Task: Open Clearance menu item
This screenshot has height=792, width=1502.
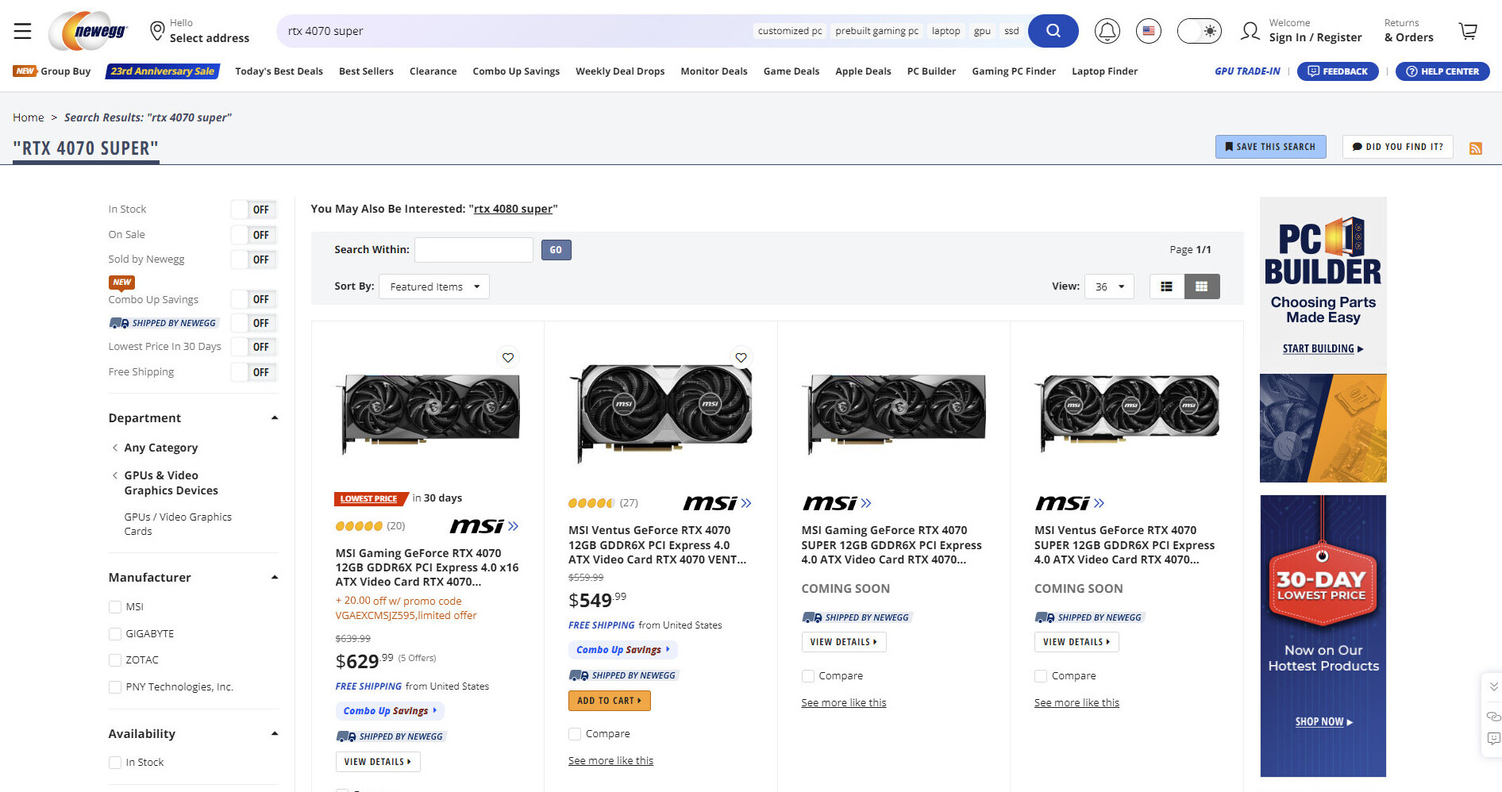Action: pos(433,71)
